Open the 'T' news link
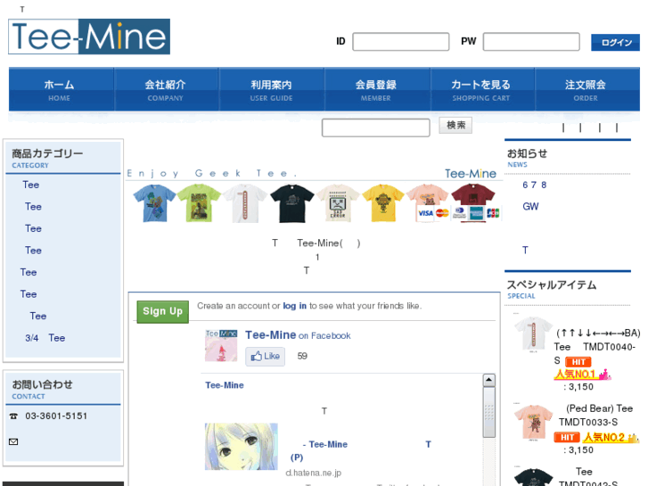648x486 pixels. click(x=525, y=251)
